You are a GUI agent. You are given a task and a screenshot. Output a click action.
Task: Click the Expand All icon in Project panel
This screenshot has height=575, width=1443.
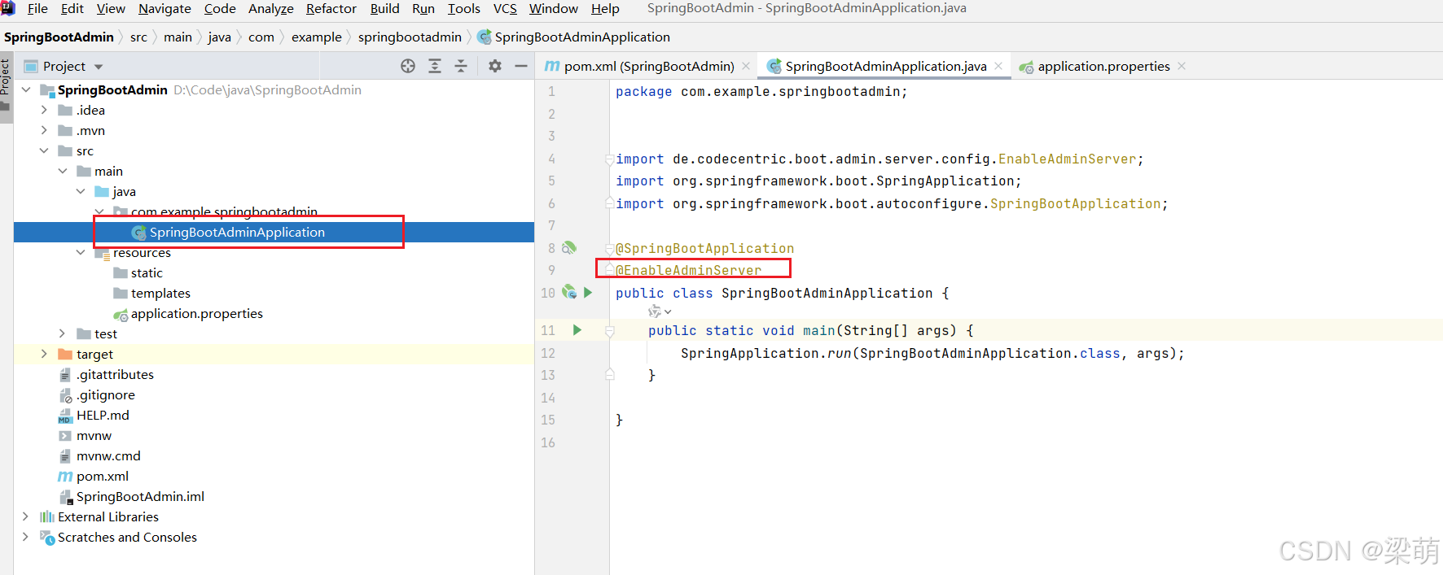coord(435,66)
